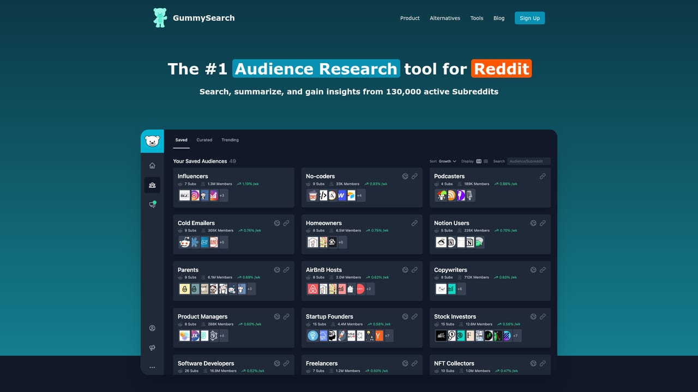The width and height of the screenshot is (698, 392).
Task: Click the link icon on No-coders card
Action: 414,176
